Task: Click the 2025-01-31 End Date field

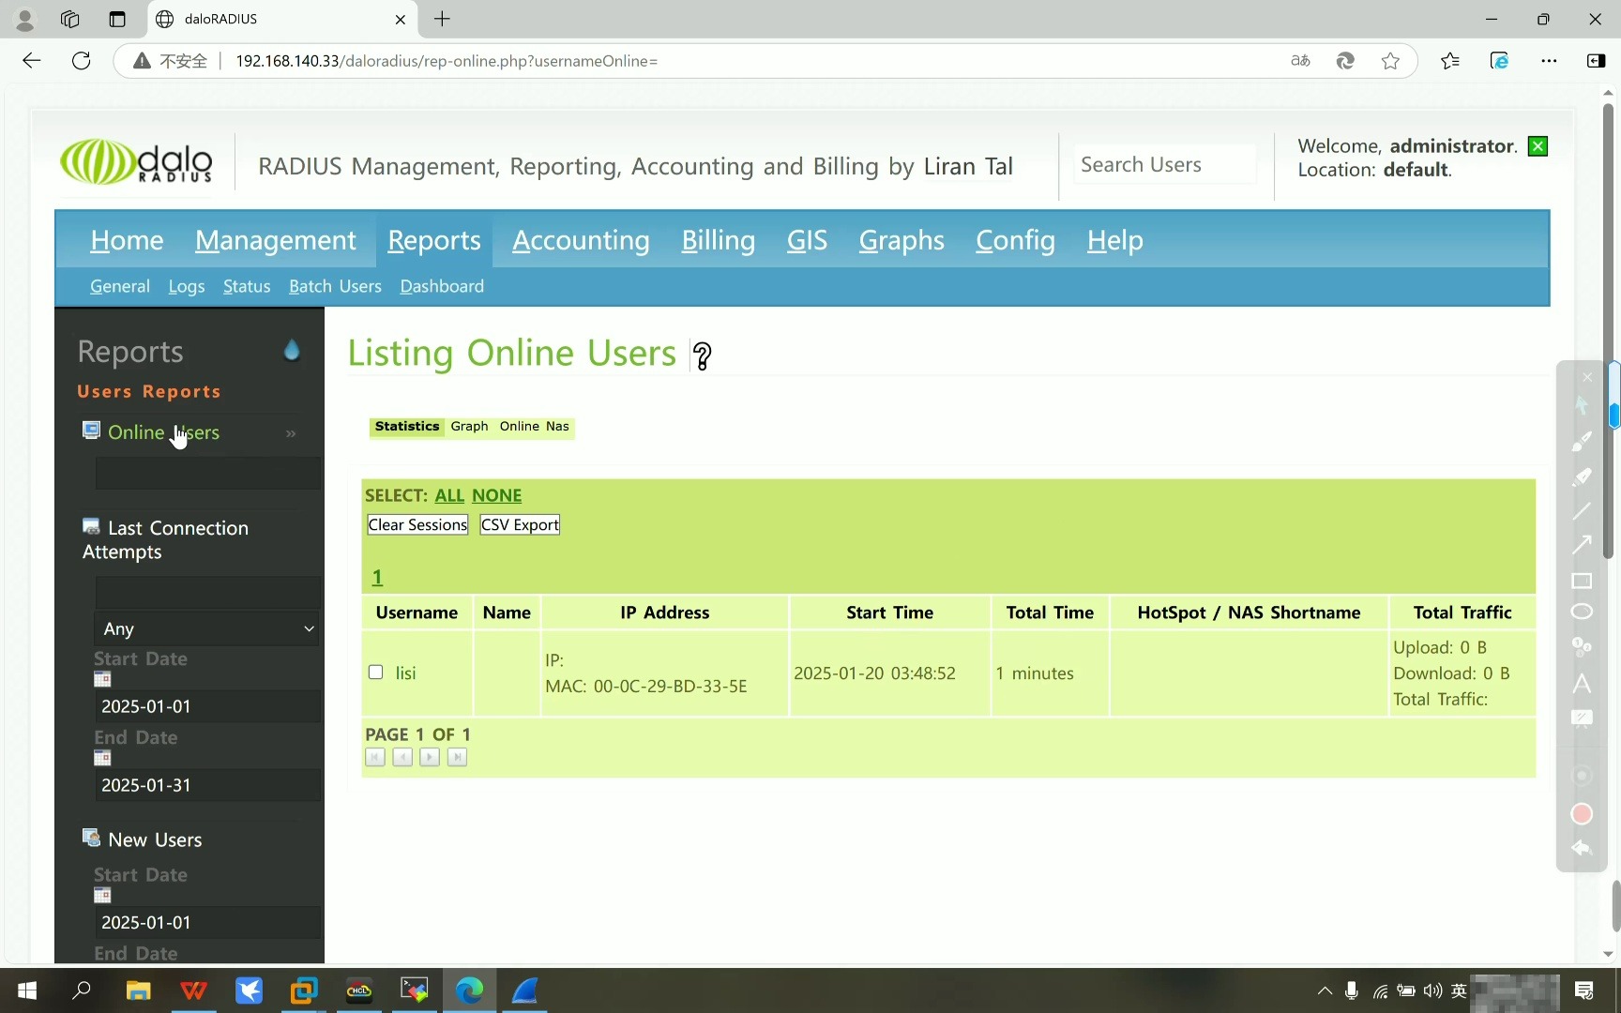Action: tap(207, 785)
